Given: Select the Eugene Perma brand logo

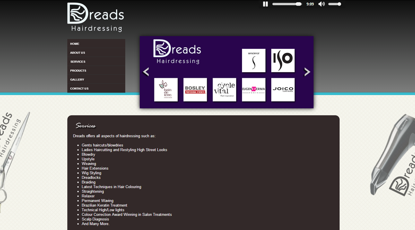Looking at the screenshot, I should pos(254,90).
